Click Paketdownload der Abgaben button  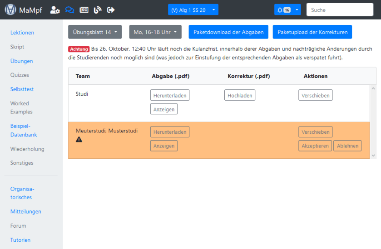click(228, 32)
